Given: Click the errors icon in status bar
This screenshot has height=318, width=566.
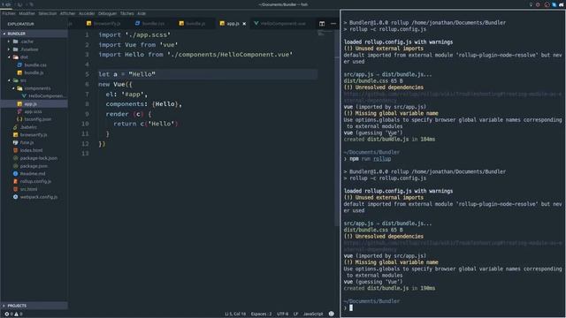Looking at the screenshot, I should (7, 314).
